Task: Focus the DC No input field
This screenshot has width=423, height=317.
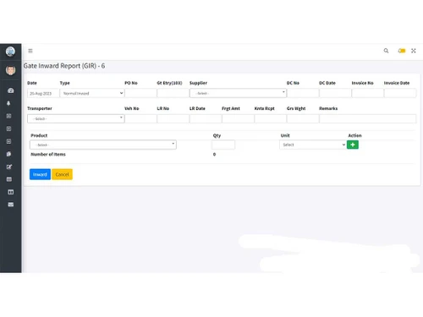Action: tap(303, 93)
